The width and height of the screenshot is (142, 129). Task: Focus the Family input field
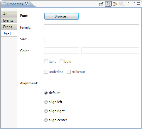point(91,27)
